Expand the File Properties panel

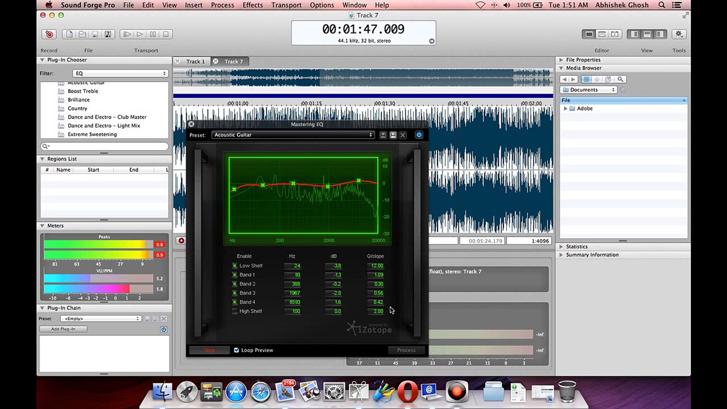561,60
